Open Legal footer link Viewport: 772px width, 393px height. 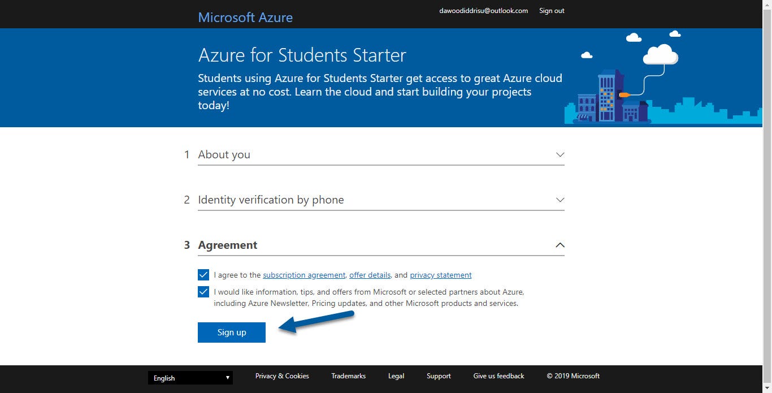pyautogui.click(x=396, y=375)
